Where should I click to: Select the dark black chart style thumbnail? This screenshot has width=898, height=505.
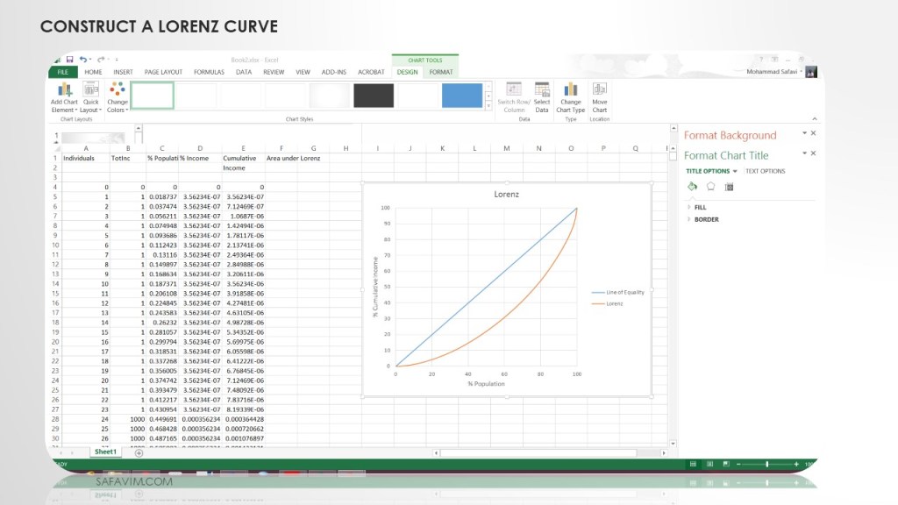click(x=374, y=96)
